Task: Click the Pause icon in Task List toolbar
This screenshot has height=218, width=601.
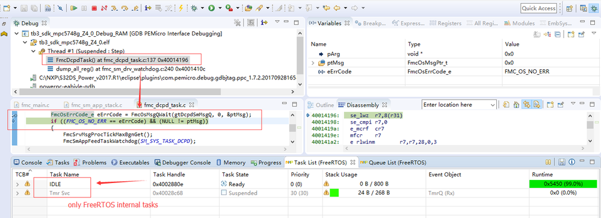Action: coord(549,163)
